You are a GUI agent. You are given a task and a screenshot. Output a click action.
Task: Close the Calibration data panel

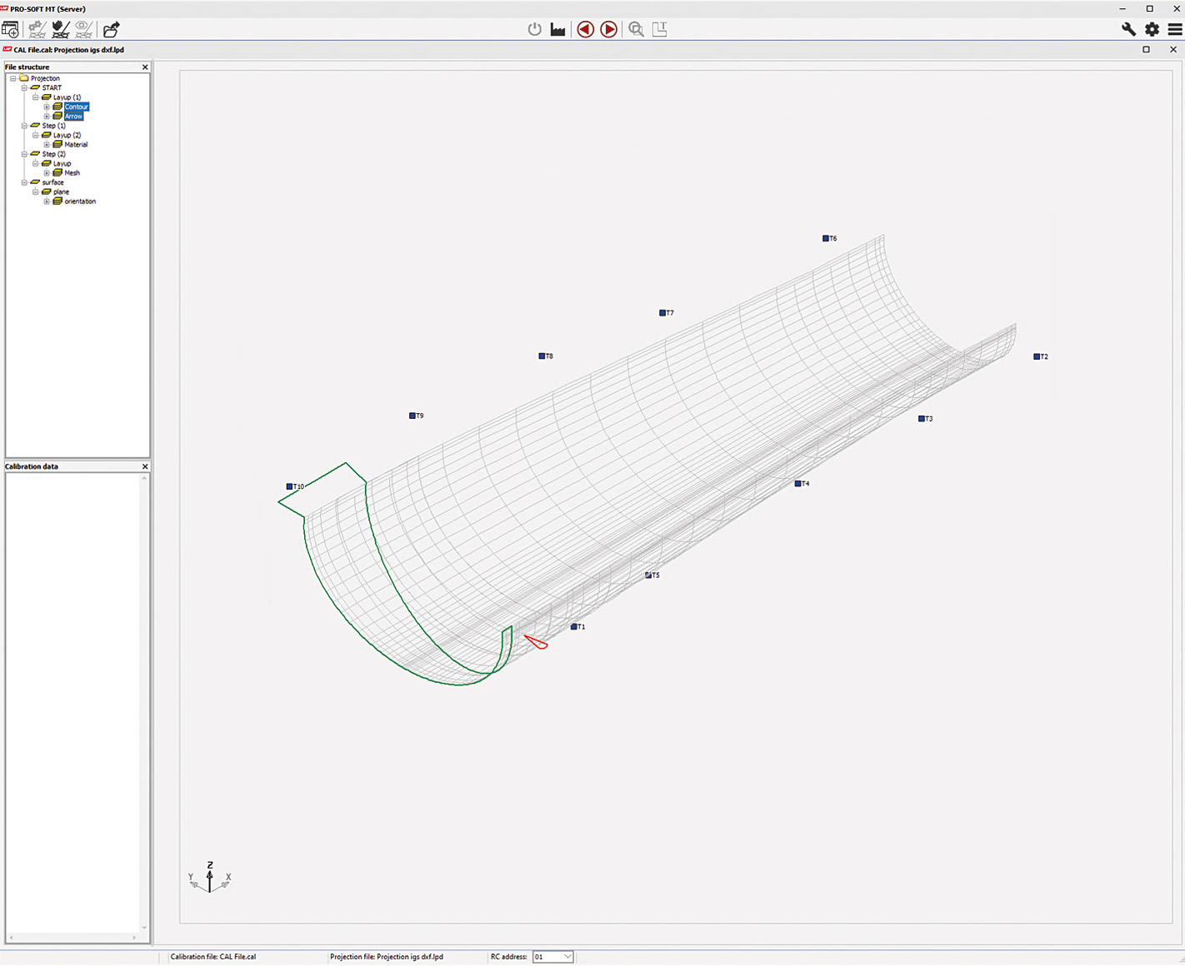145,467
